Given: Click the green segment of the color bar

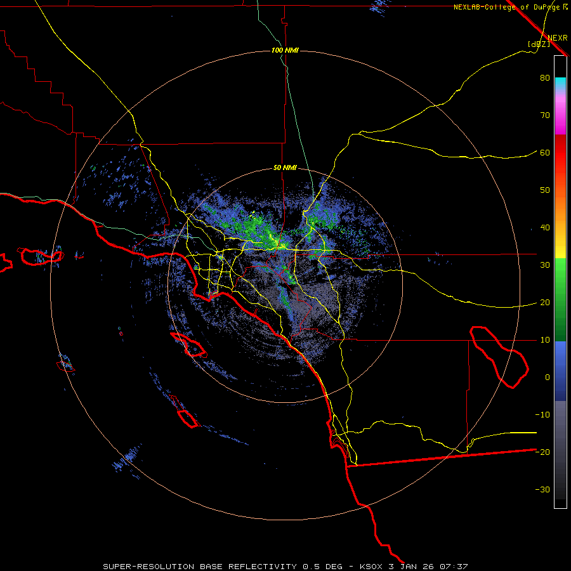Looking at the screenshot, I should [560, 299].
